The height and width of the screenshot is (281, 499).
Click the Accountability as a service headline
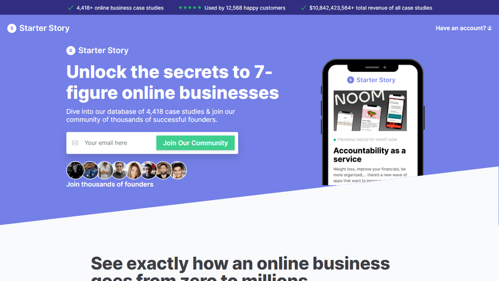[369, 155]
